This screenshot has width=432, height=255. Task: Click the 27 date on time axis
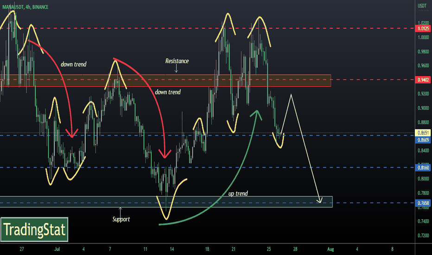(x=22, y=249)
